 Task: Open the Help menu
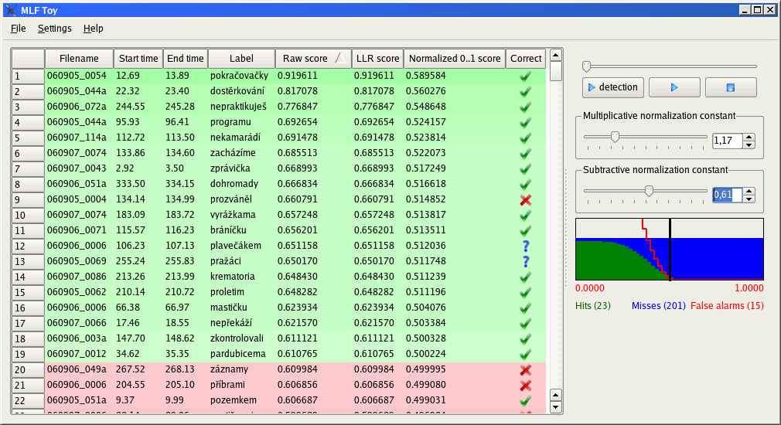pos(94,29)
